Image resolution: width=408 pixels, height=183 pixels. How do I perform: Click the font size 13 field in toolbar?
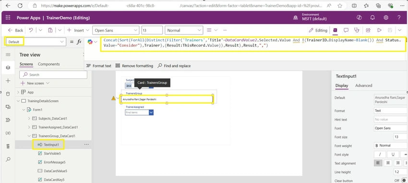point(152,30)
